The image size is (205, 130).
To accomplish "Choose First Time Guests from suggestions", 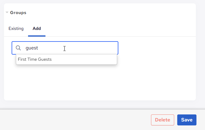I will coord(35,60).
